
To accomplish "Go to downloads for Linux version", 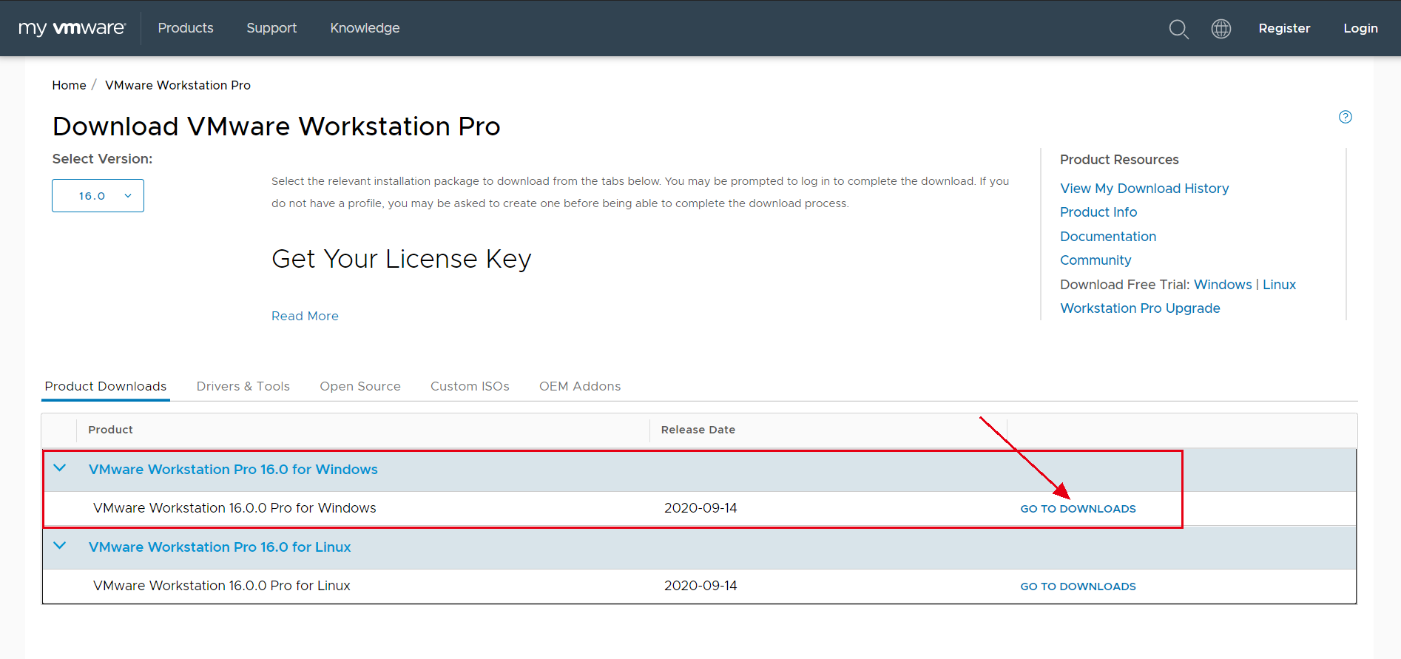I will (1078, 587).
